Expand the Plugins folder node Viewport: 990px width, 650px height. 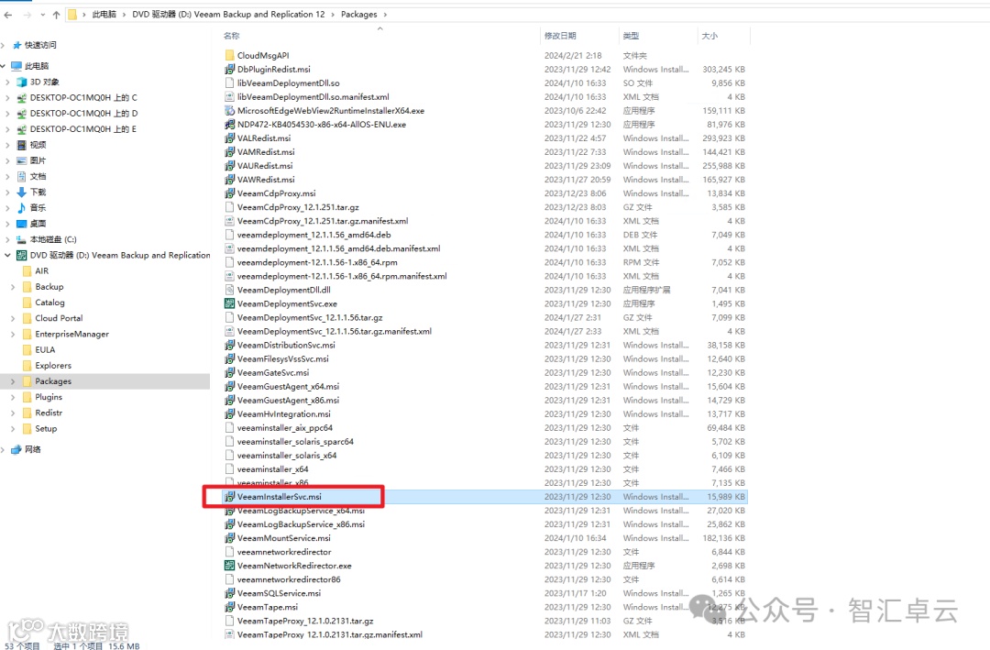click(x=13, y=397)
